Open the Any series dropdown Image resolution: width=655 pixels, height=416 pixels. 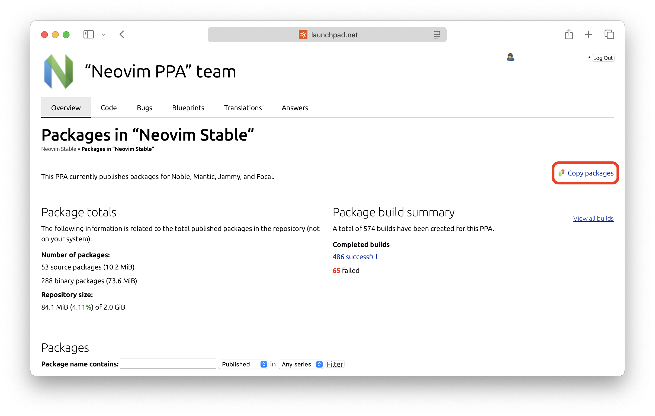click(301, 364)
